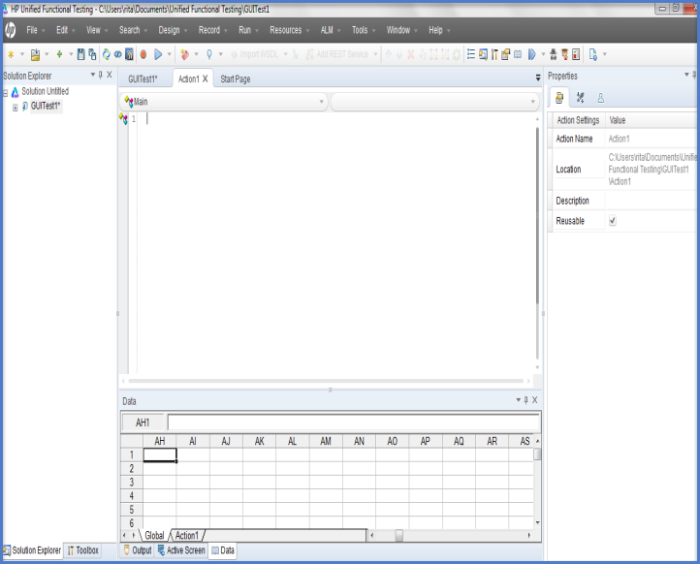Pin the Solution Explorer pane
The height and width of the screenshot is (564, 700).
(x=101, y=75)
